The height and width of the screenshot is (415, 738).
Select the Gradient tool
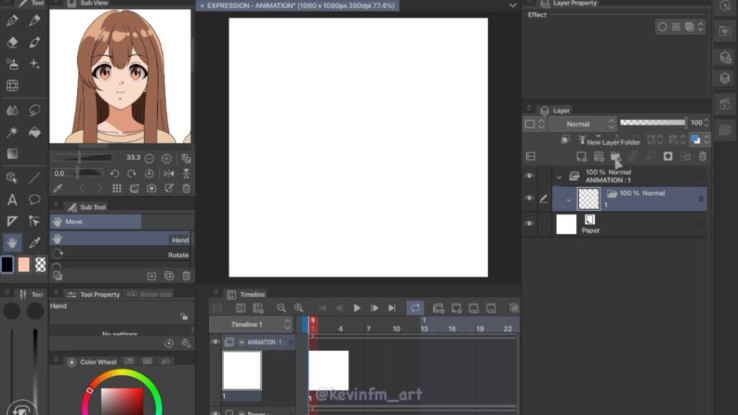(12, 153)
